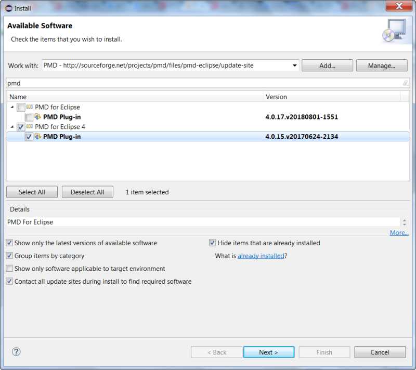Select version 4.0.17.v20180801-1551 text
This screenshot has height=370, width=416.
[x=302, y=117]
